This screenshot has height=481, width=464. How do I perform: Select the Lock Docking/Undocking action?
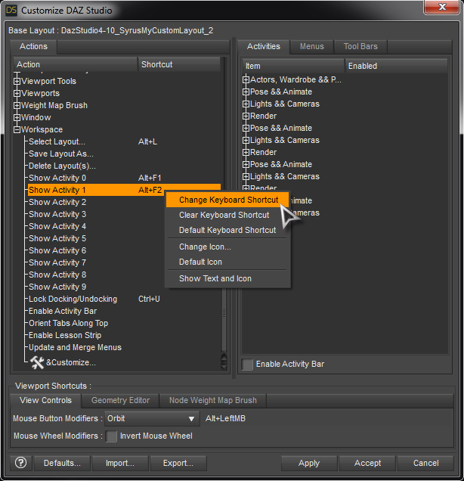pyautogui.click(x=73, y=299)
